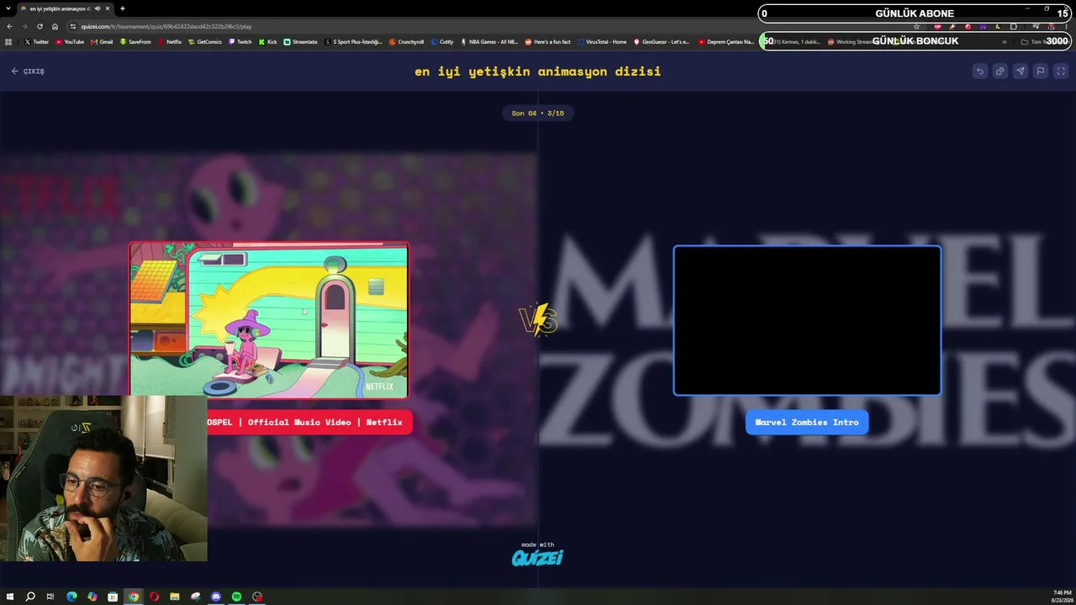
Task: Click the Quizei logo at the bottom
Action: 537,557
